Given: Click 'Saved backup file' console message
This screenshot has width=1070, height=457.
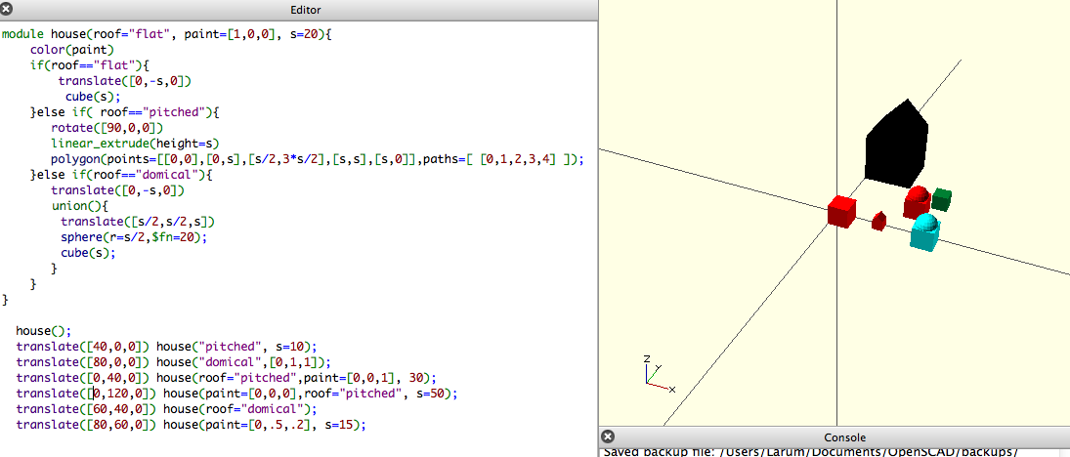Looking at the screenshot, I should coord(812,452).
